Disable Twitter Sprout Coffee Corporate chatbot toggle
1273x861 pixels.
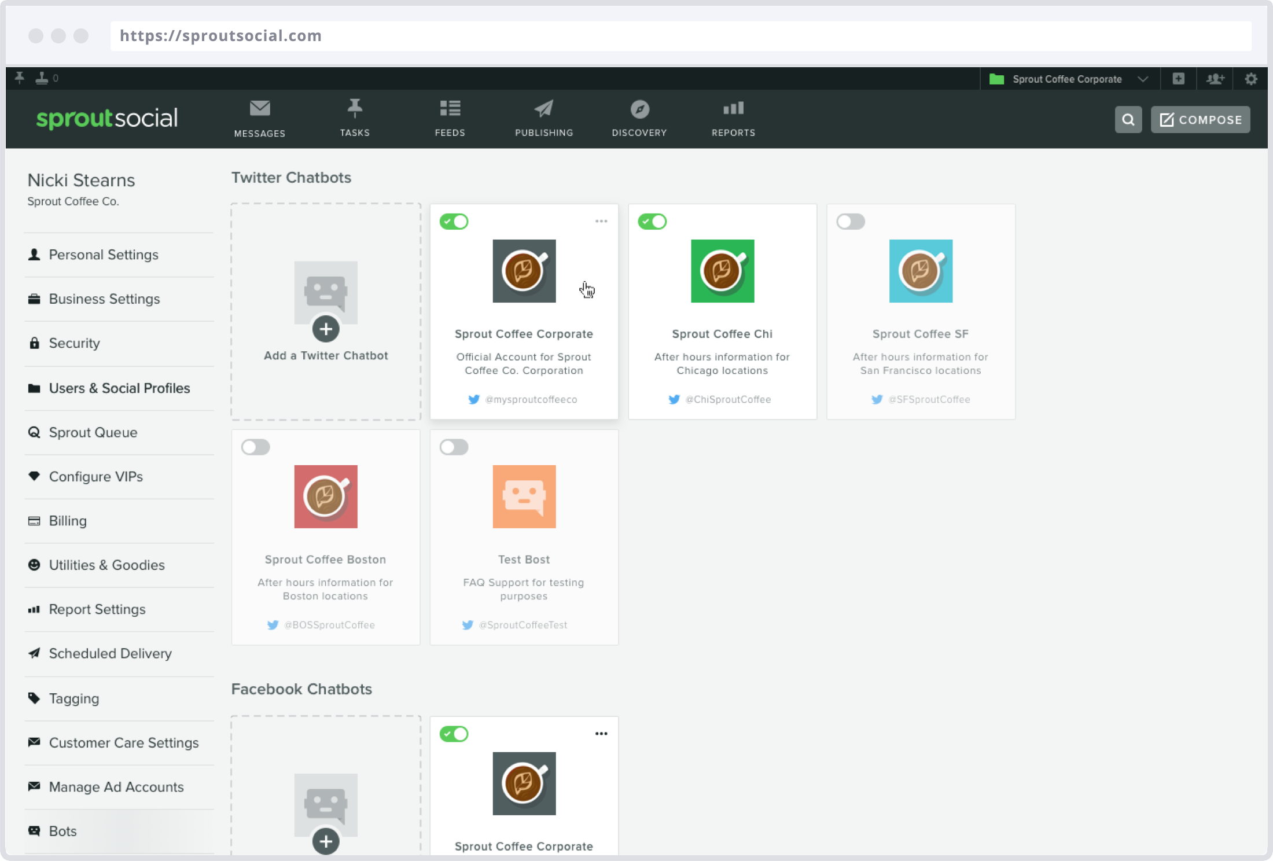[454, 222]
